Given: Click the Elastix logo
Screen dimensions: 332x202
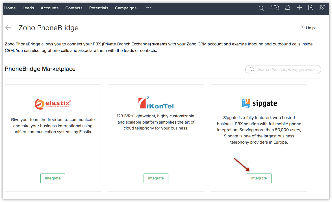Looking at the screenshot, I should tap(53, 104).
